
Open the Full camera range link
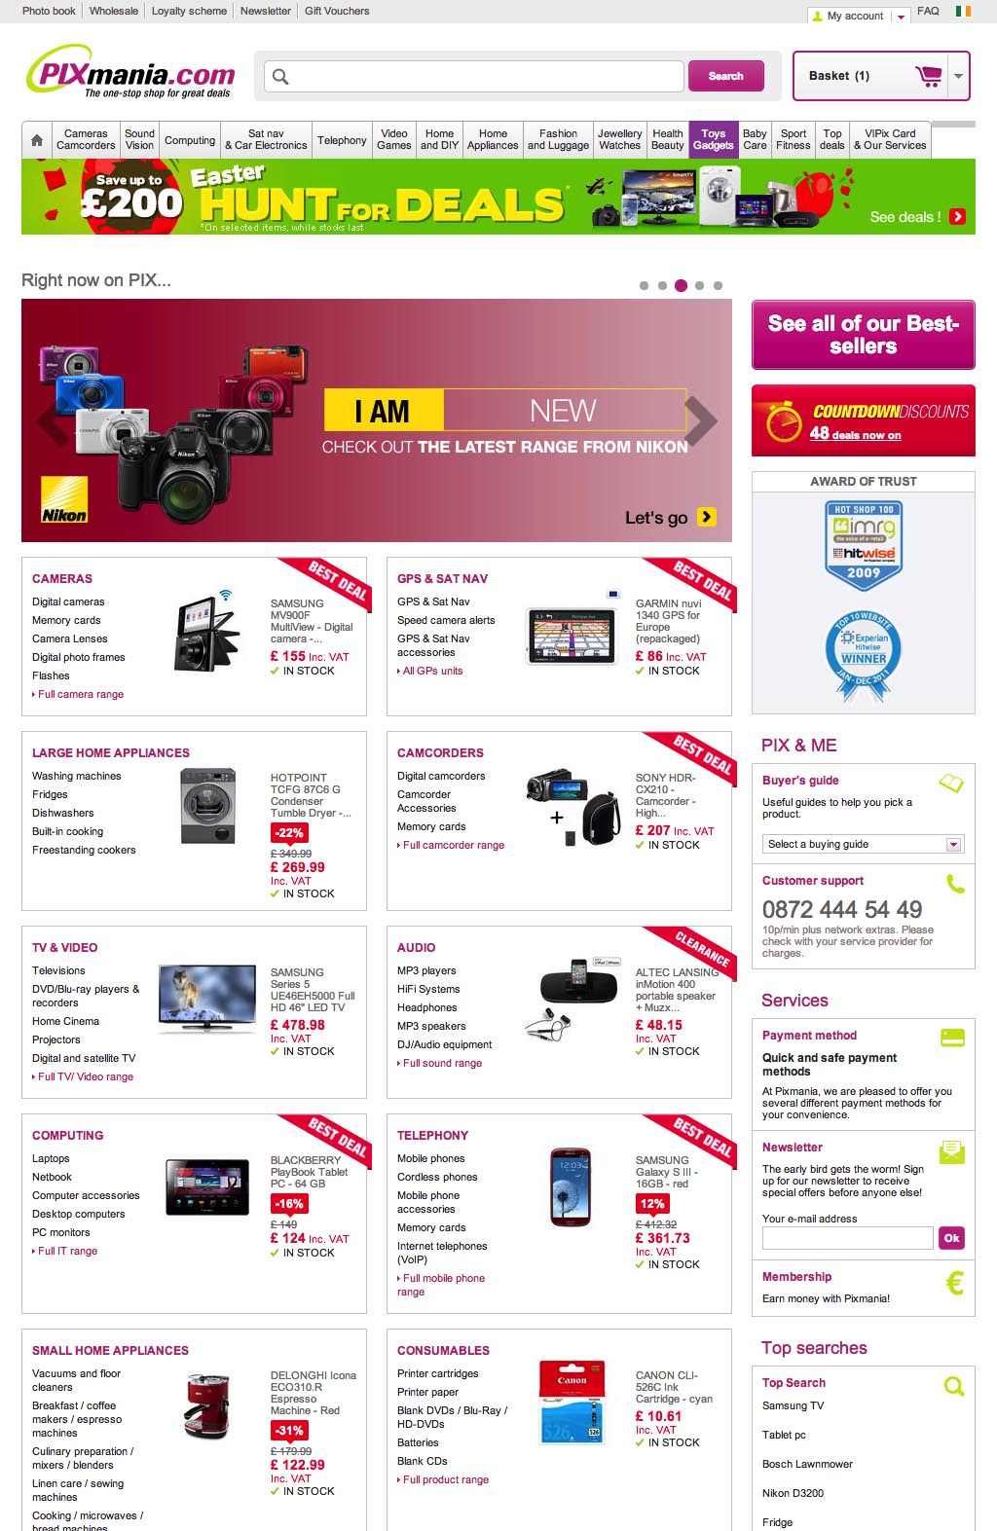click(81, 694)
